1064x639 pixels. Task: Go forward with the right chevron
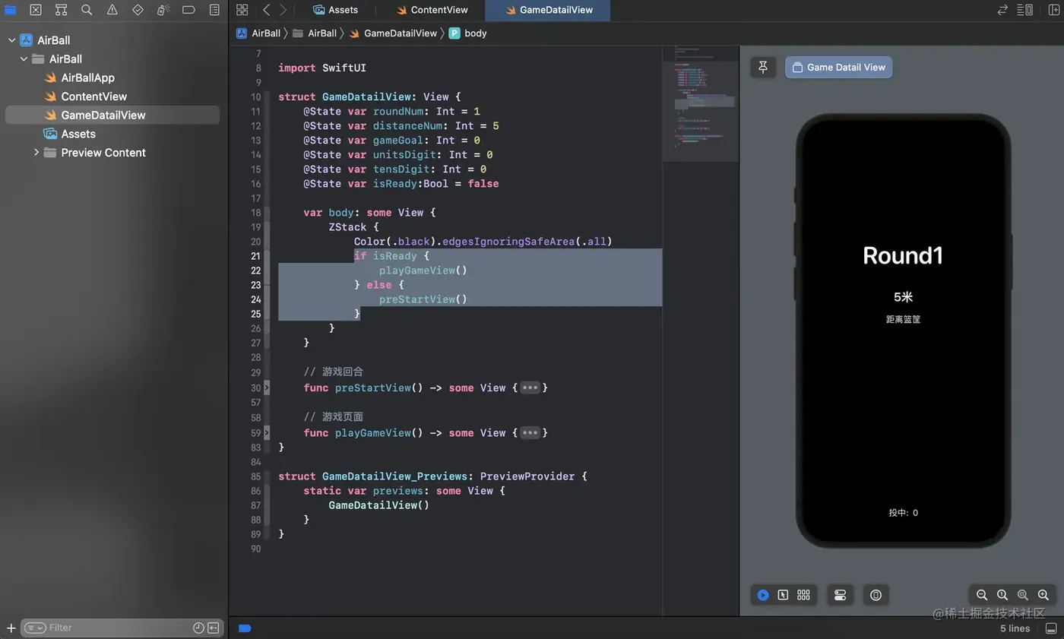click(283, 10)
